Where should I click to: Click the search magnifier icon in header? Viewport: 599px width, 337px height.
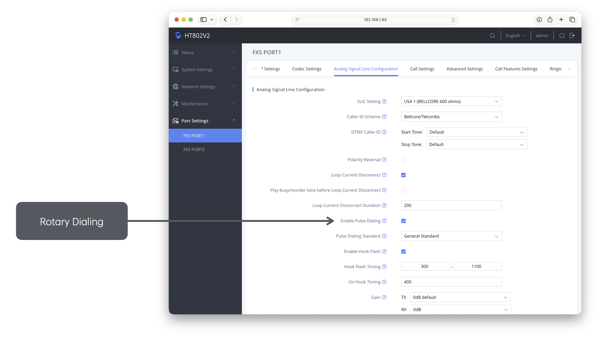click(x=492, y=36)
